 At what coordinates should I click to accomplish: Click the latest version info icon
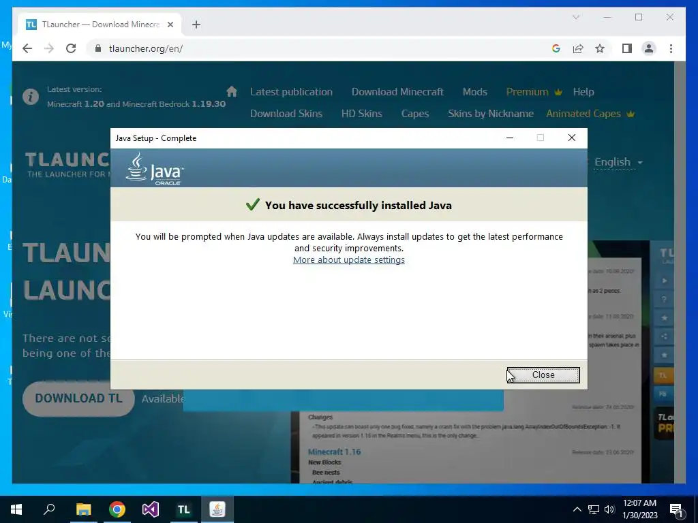click(x=31, y=96)
